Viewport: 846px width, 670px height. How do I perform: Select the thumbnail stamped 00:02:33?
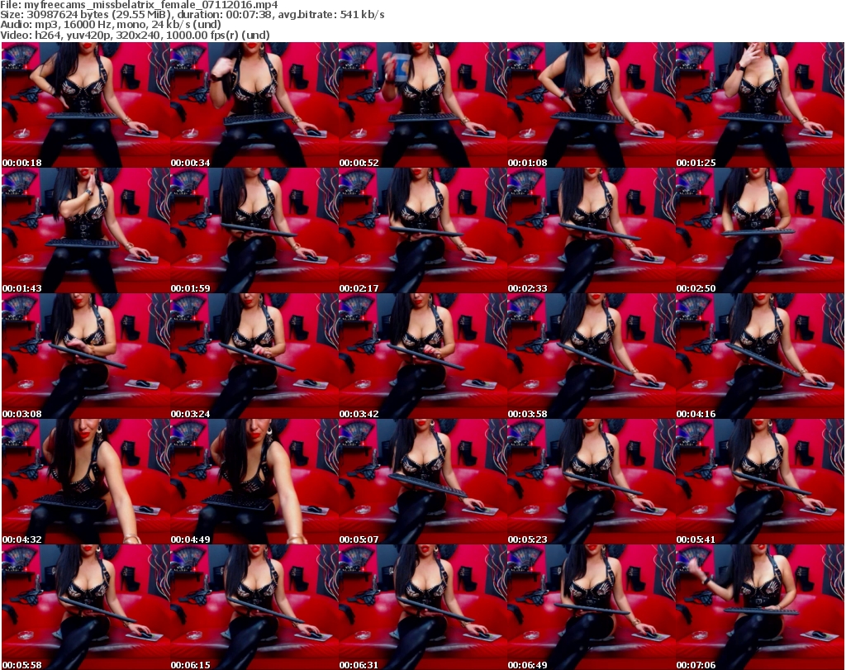tap(592, 230)
